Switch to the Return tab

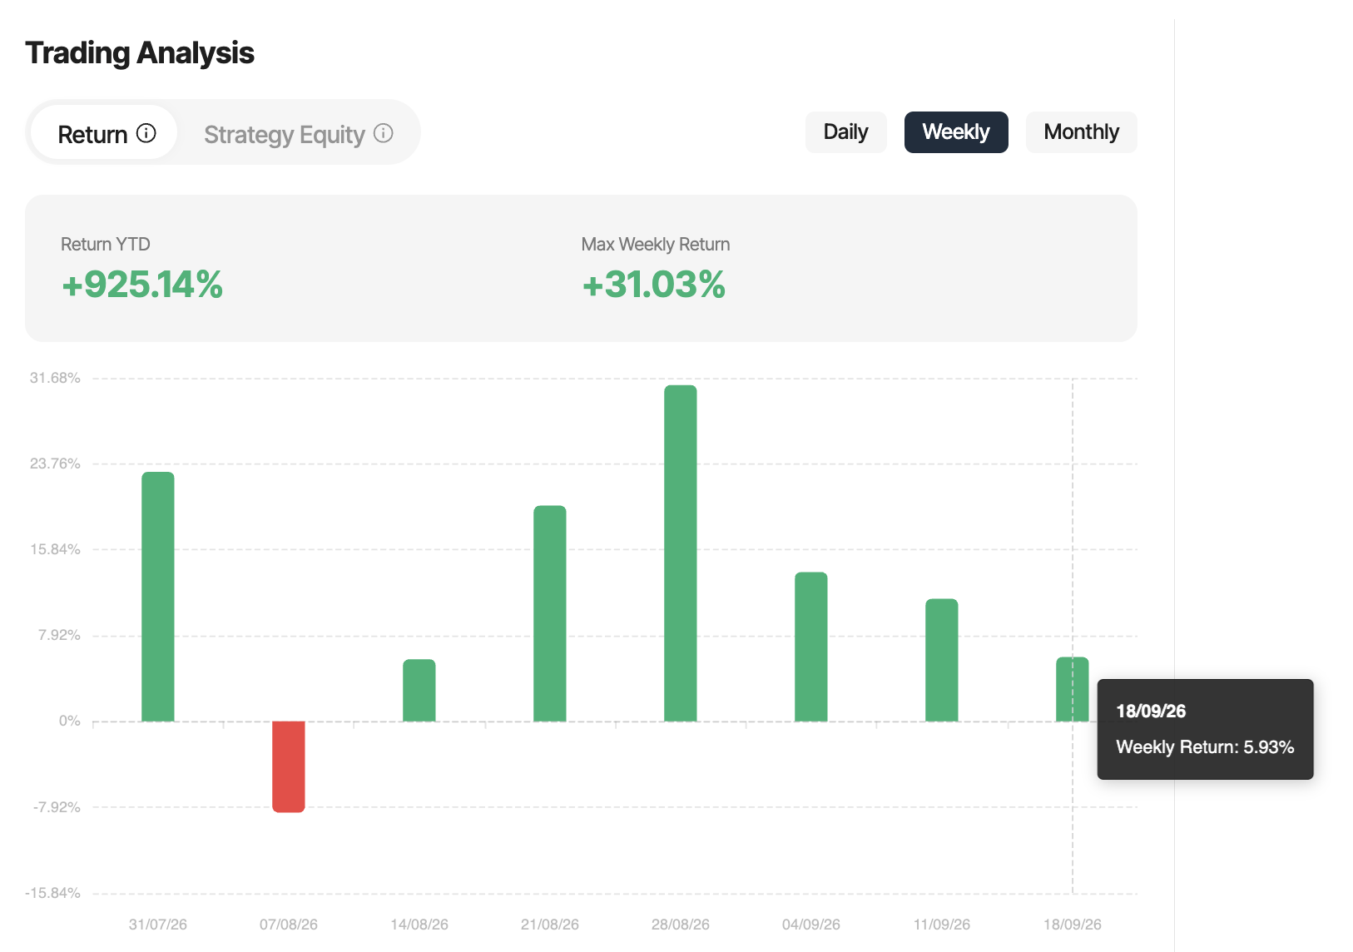pos(104,132)
